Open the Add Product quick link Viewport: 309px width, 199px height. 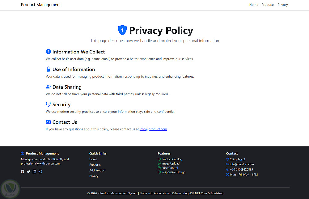click(97, 170)
